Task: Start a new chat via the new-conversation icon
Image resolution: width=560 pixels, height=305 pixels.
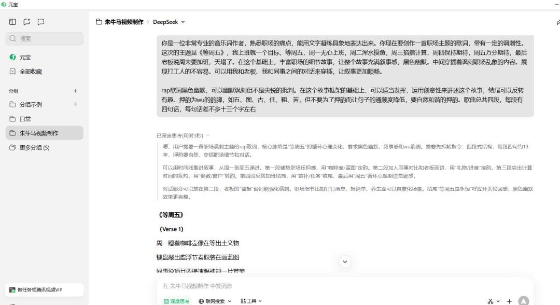Action: coord(26,22)
